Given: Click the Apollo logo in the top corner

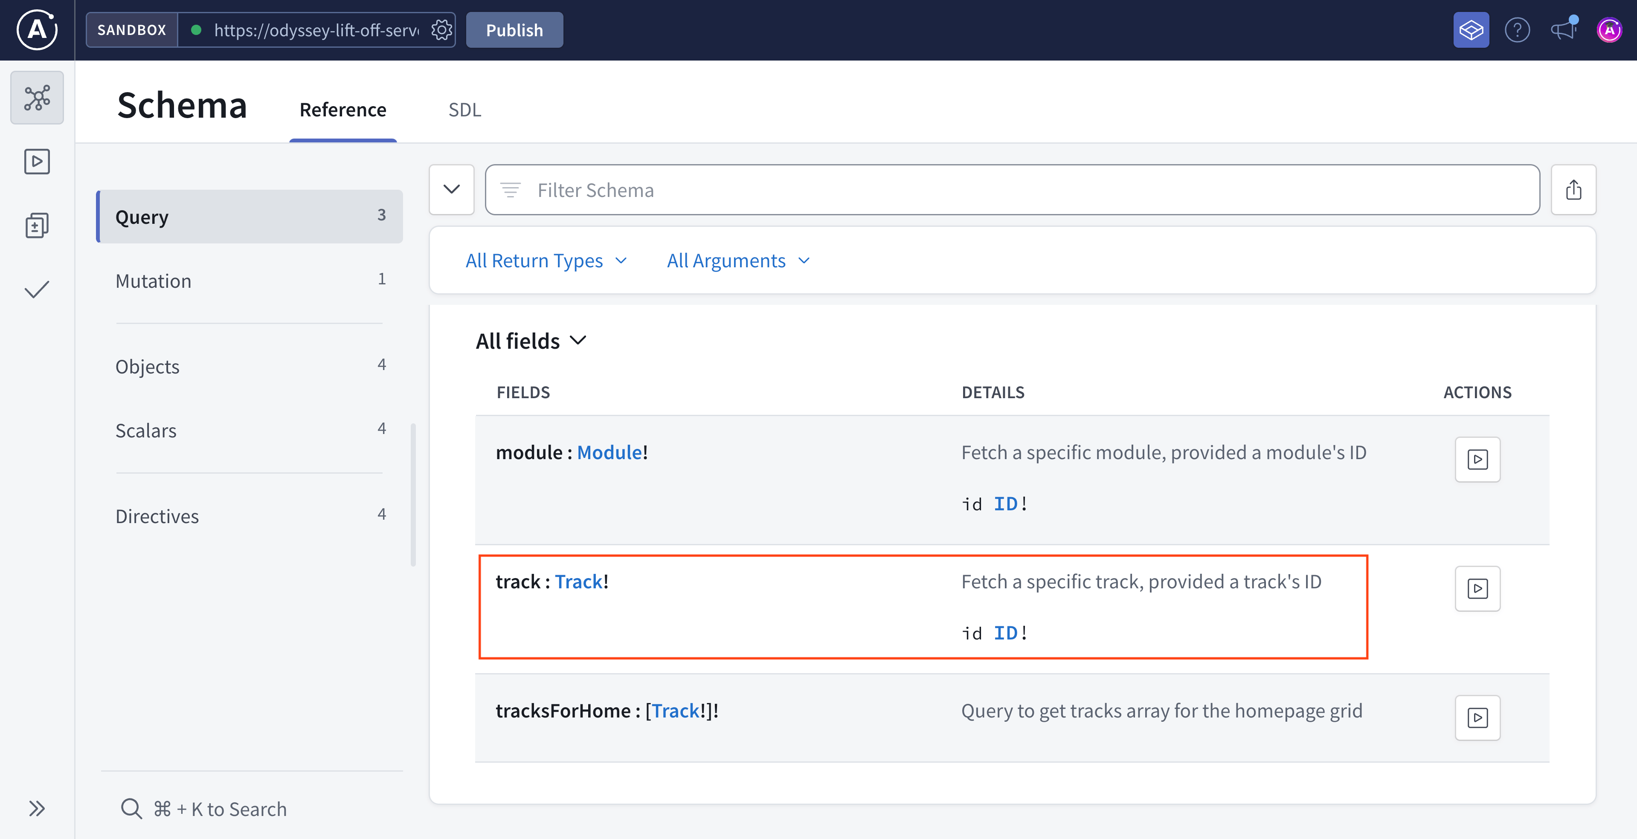Looking at the screenshot, I should (x=36, y=29).
